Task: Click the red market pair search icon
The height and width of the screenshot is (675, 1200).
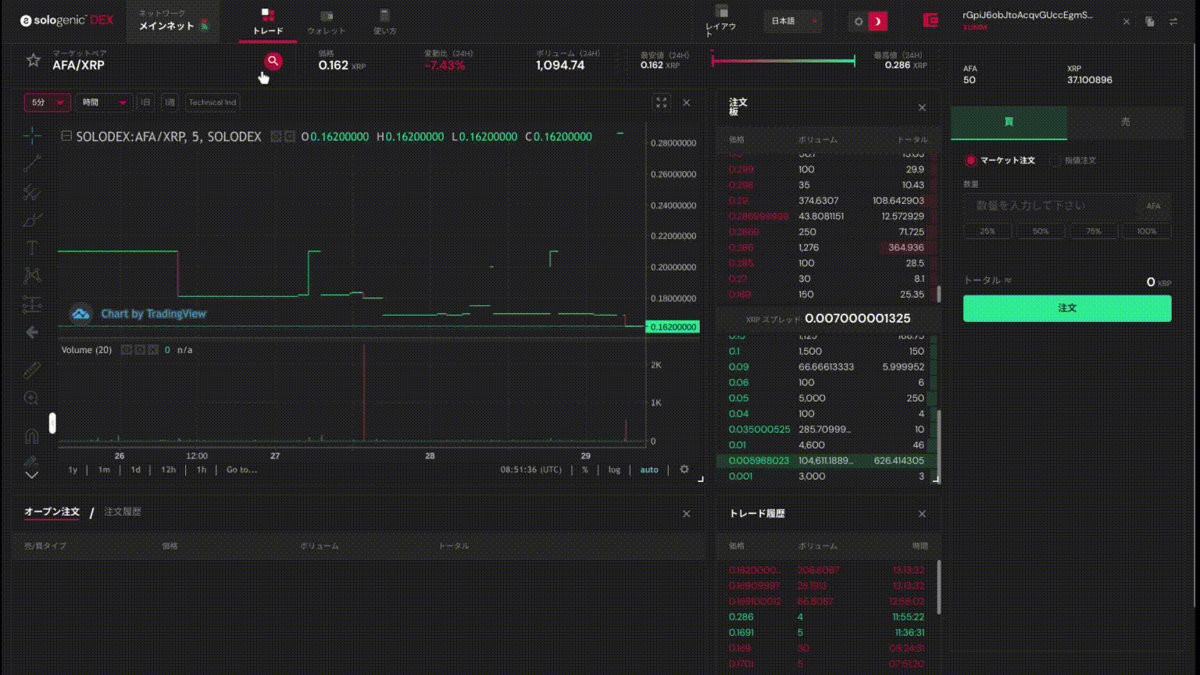Action: 273,61
